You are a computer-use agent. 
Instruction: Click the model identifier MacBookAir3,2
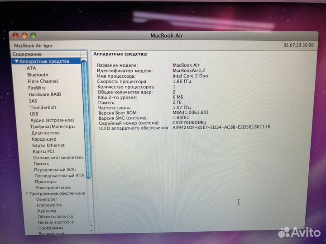tap(189, 70)
